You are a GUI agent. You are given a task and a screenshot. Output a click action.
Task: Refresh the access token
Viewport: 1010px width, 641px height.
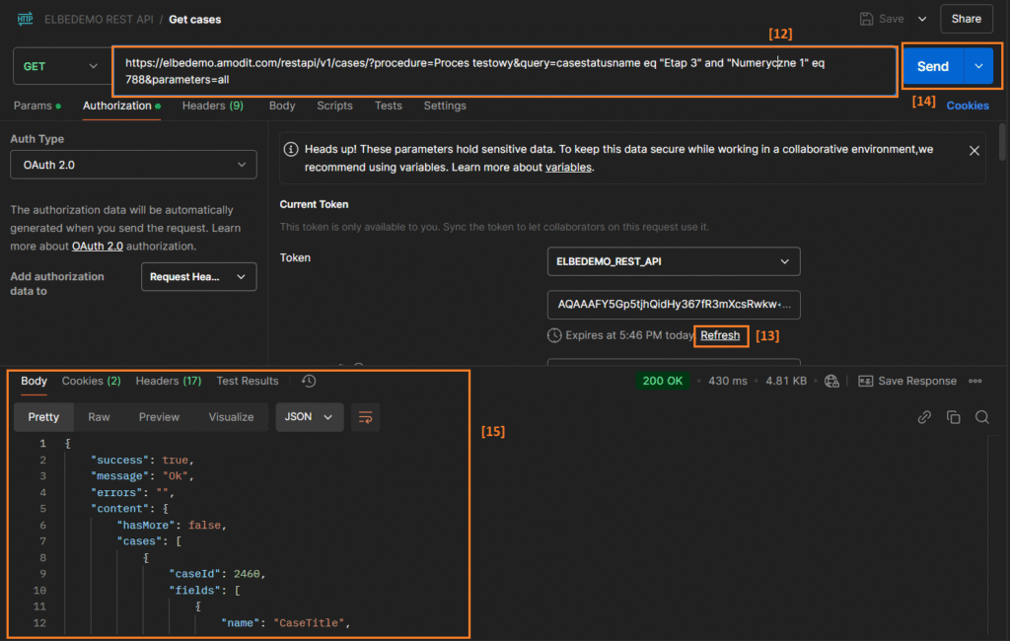coord(720,335)
